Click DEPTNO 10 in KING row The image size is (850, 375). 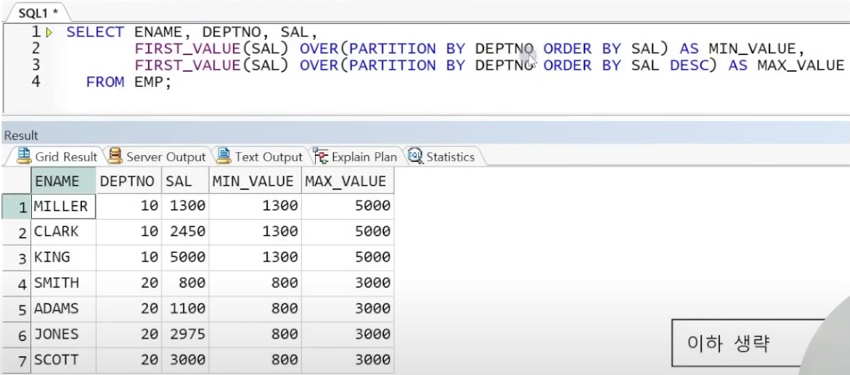click(x=128, y=257)
